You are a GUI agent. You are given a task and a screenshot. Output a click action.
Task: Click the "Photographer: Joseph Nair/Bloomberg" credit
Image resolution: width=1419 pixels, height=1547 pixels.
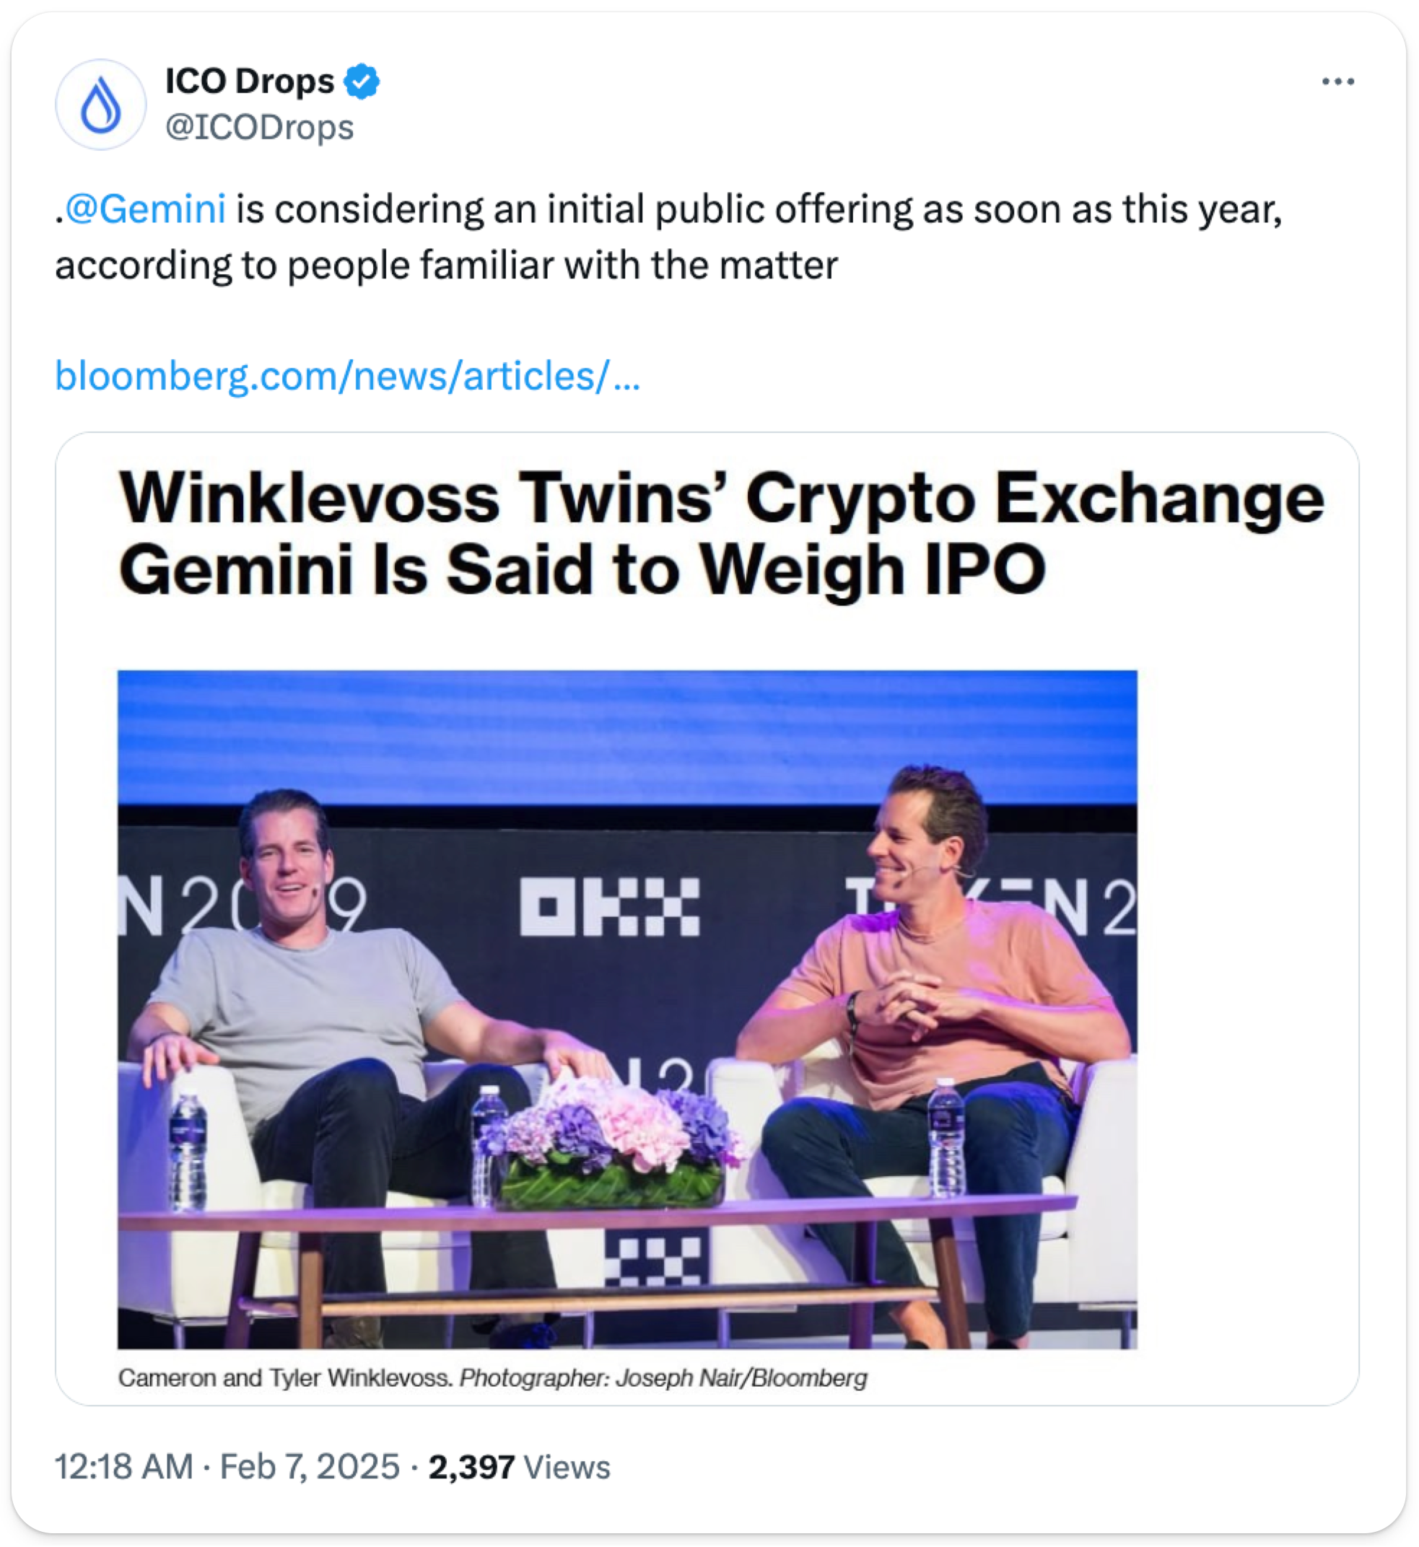[x=663, y=1378]
